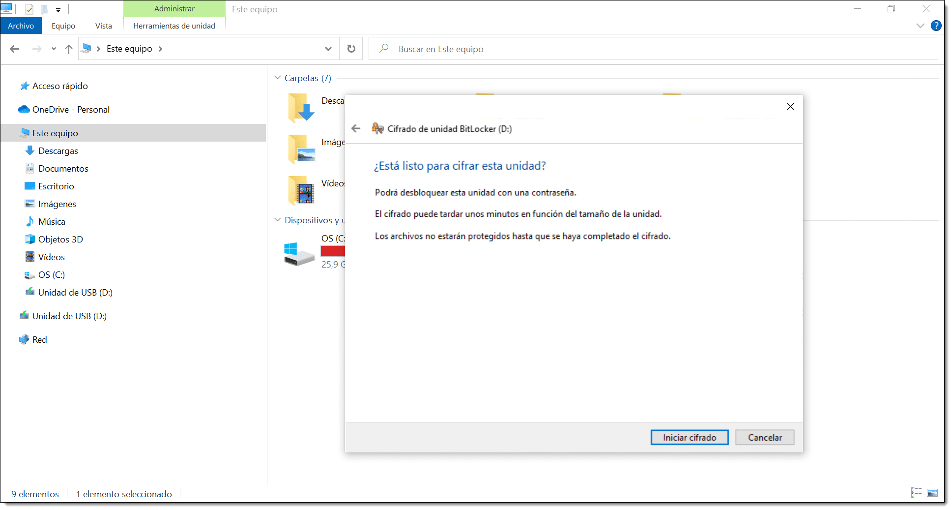Screen dimensions: 952x510
Task: Click the Red network icon
Action: 24,339
